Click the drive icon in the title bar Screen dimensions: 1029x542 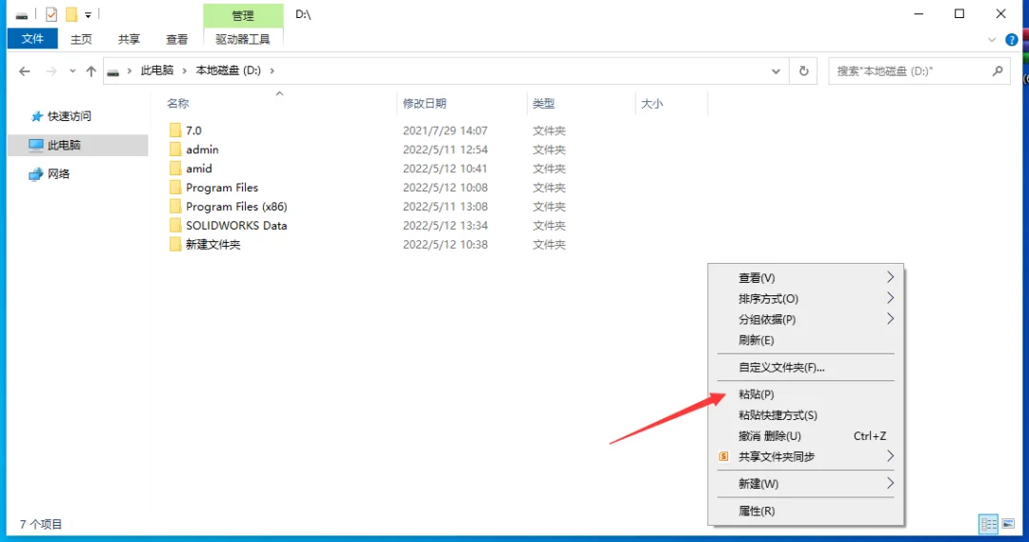click(22, 14)
